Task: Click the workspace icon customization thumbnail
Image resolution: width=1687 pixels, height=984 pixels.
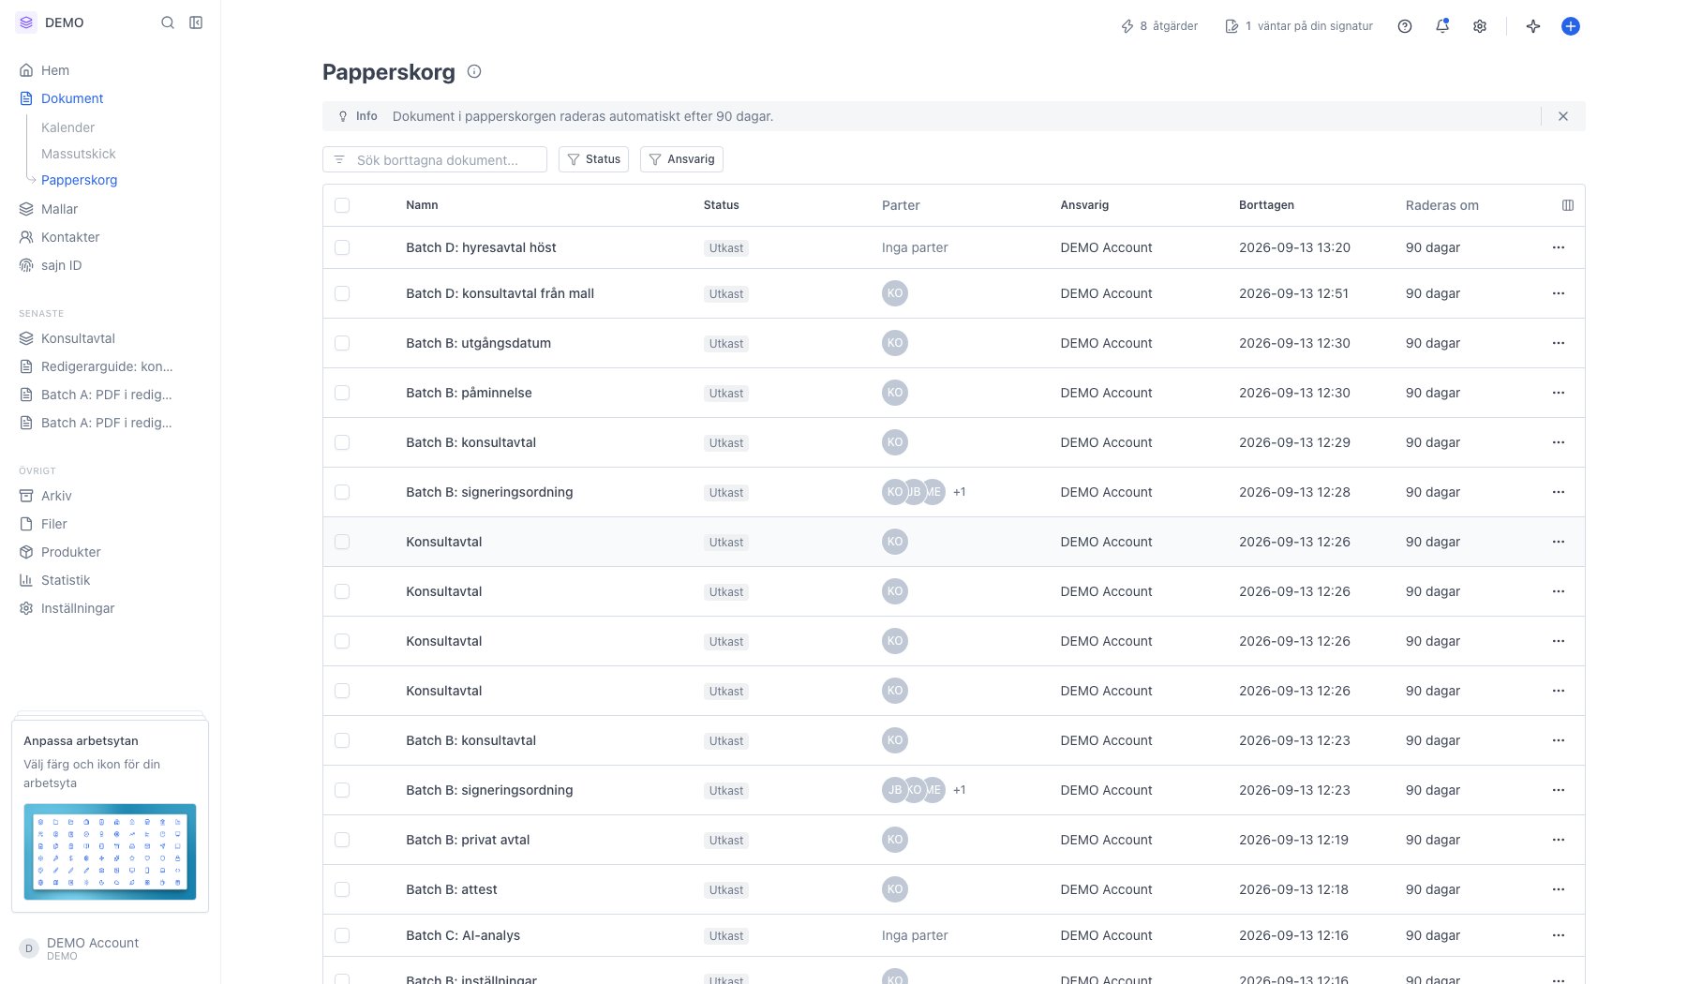Action: click(x=110, y=852)
